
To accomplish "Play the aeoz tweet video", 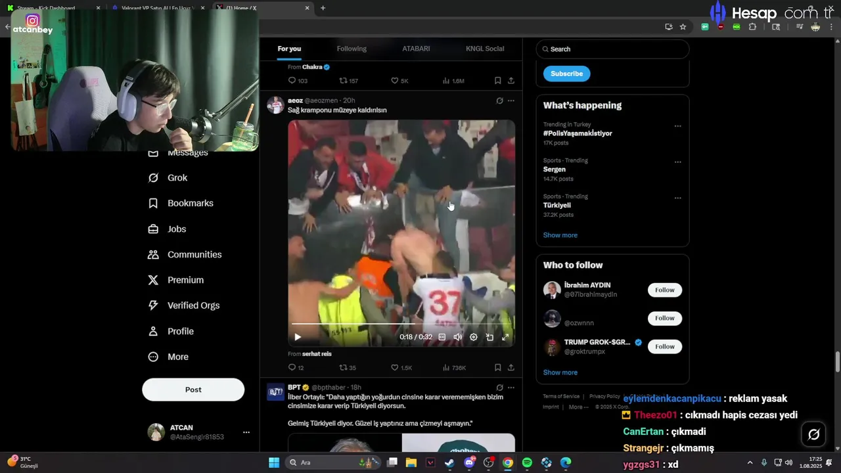I will coord(298,337).
